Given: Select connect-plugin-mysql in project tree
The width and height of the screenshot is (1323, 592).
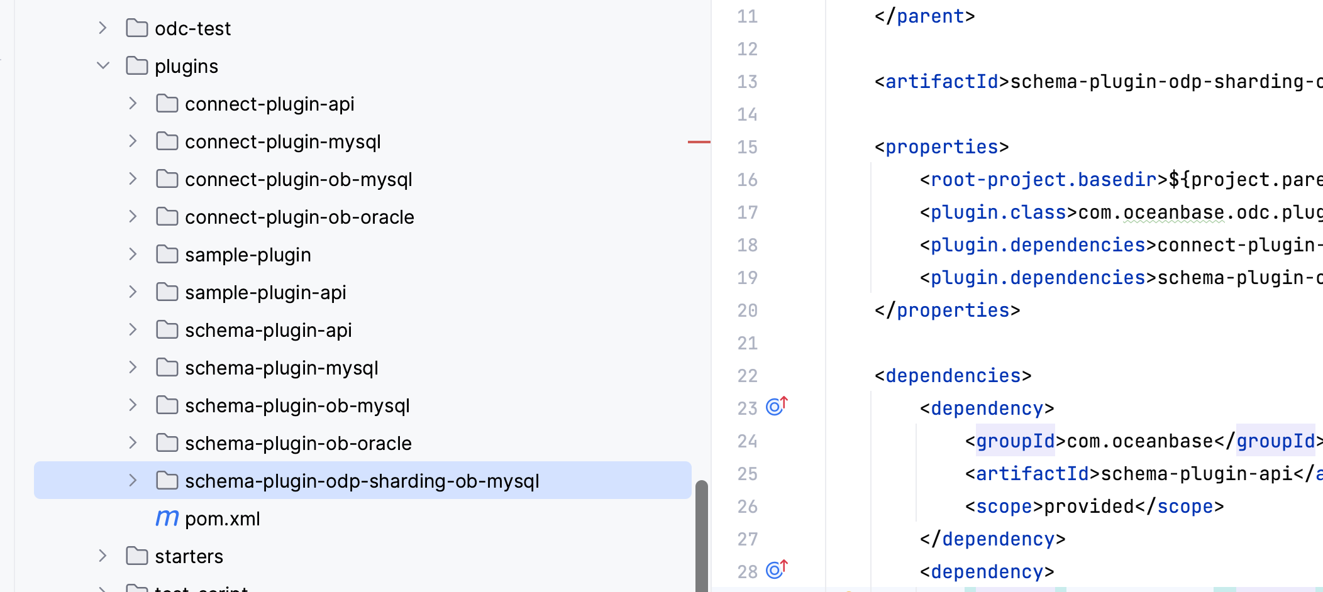Looking at the screenshot, I should click(x=282, y=142).
